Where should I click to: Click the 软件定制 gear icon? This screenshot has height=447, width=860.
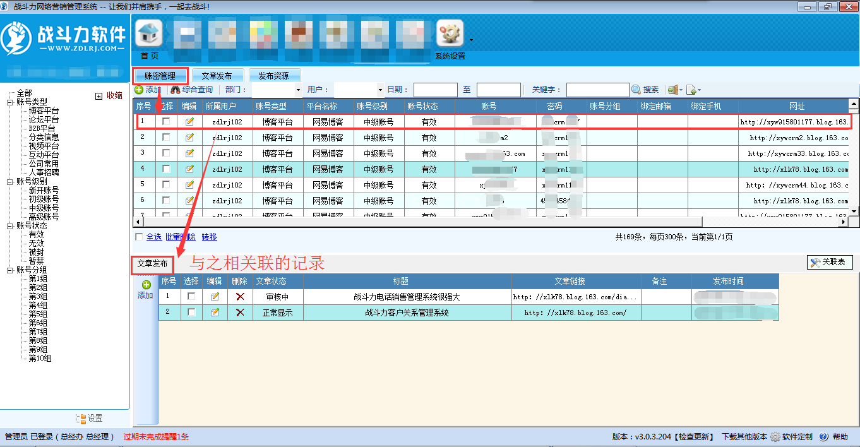tap(775, 436)
